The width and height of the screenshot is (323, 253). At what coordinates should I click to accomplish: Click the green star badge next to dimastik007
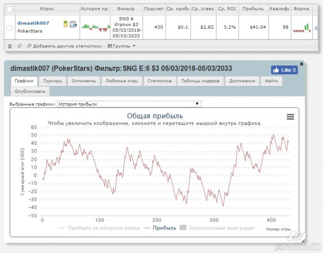click(x=66, y=24)
